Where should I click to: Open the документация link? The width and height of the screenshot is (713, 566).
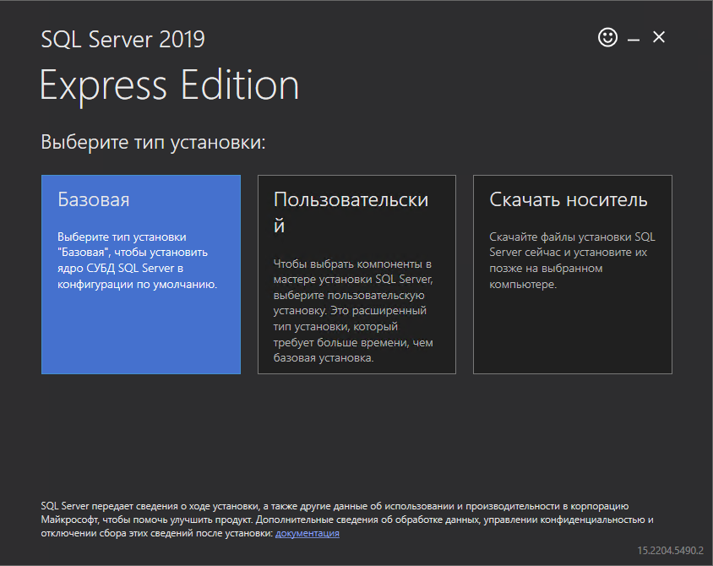(x=308, y=533)
